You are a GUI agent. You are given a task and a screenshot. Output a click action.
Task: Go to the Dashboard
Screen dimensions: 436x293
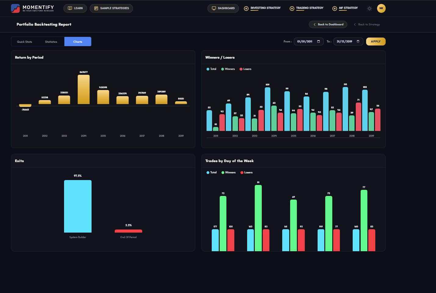click(x=223, y=8)
